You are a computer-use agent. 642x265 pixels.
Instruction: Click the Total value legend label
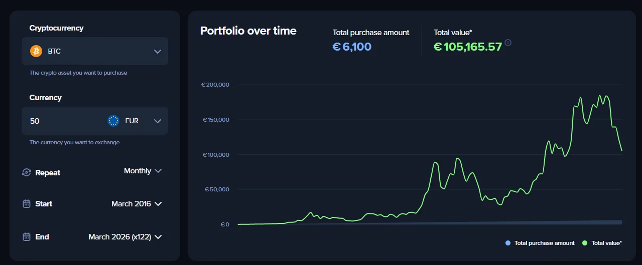(606, 243)
